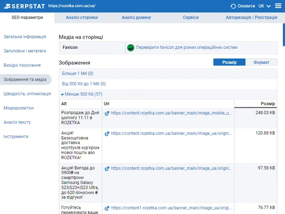Click alt text about Samsung Galaxy S23 смартфони

click(x=80, y=183)
